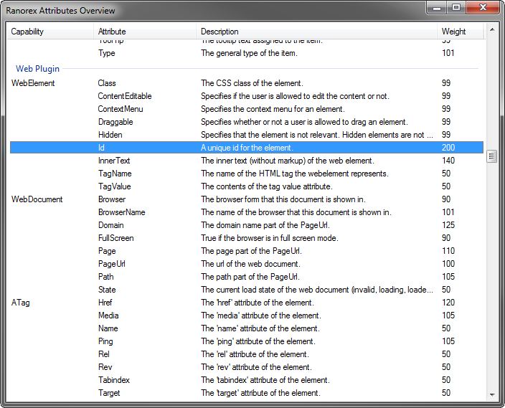505x408 pixels.
Task: Click 'A unique id for the element.' description
Action: [247, 148]
